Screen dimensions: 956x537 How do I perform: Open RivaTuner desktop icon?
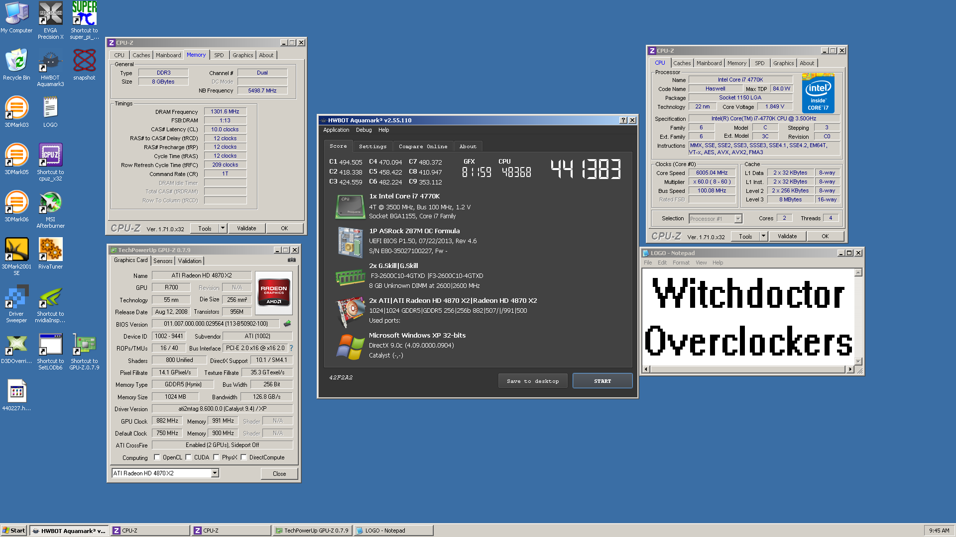(50, 254)
